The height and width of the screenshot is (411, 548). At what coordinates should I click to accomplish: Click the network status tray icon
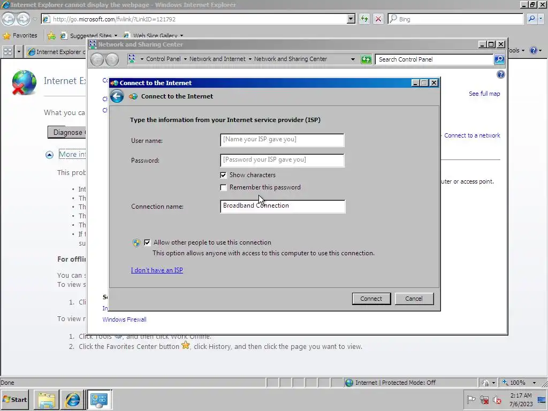pyautogui.click(x=484, y=399)
